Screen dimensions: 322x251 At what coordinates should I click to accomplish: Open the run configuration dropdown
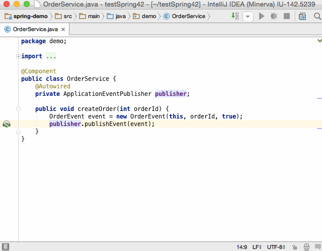coord(248,17)
